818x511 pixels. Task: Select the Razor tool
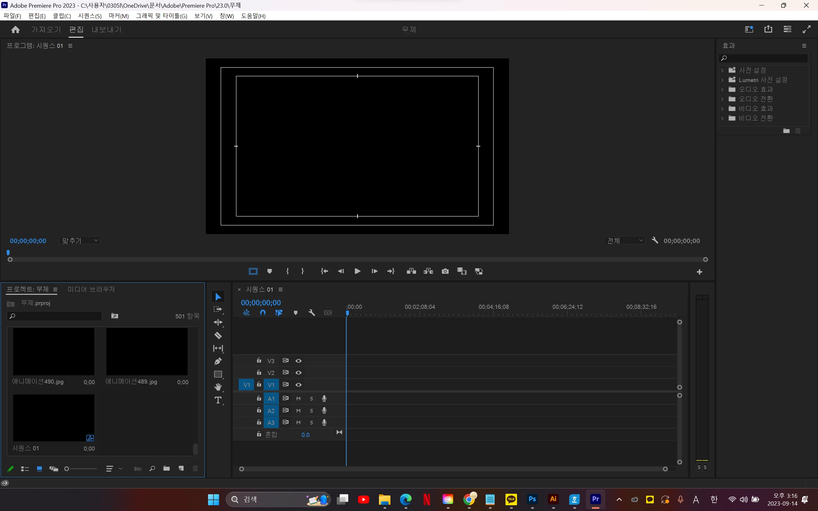(218, 335)
